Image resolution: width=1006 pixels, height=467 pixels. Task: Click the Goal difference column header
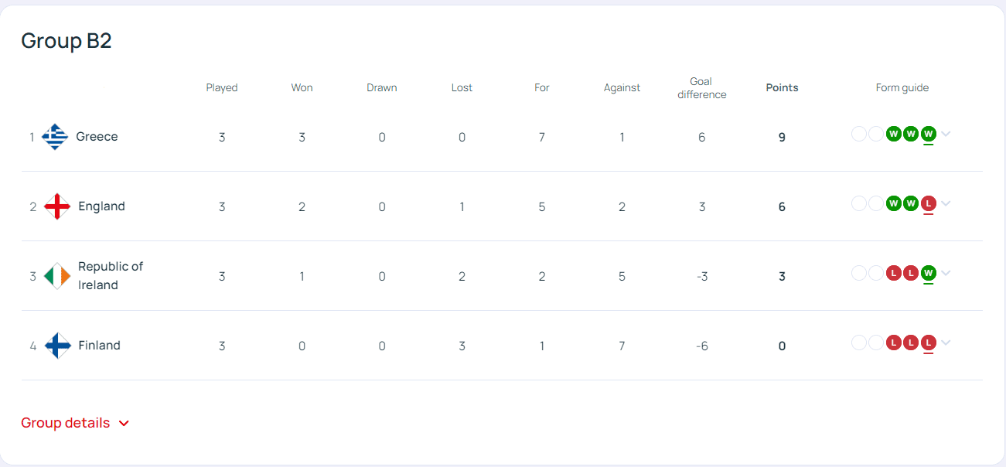coord(701,87)
